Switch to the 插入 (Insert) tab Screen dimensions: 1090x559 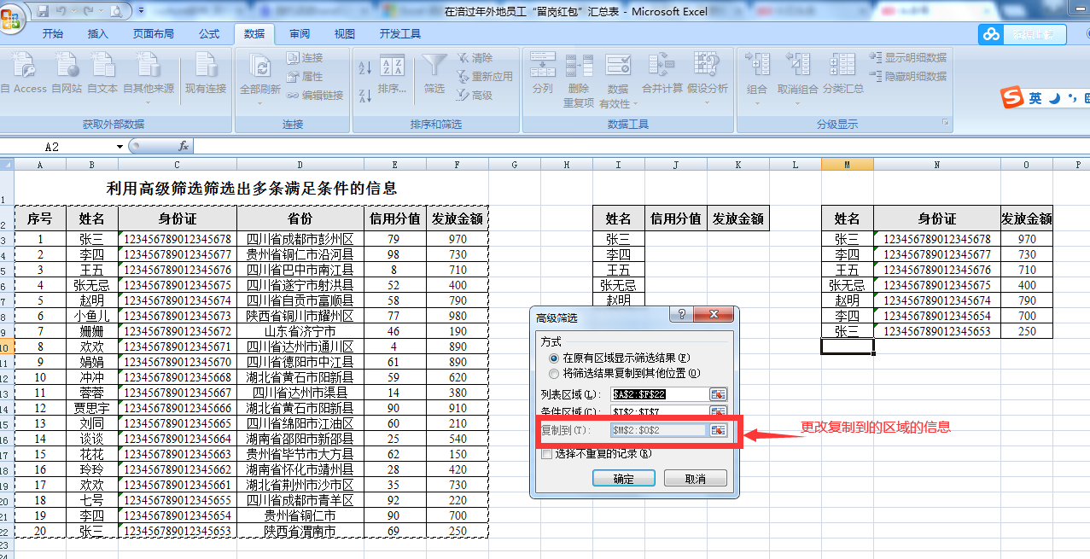click(98, 34)
